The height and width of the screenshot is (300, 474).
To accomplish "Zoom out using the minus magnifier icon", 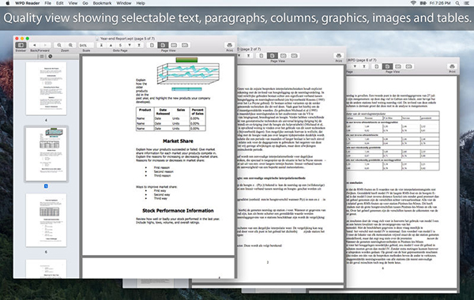I will tap(59, 45).
